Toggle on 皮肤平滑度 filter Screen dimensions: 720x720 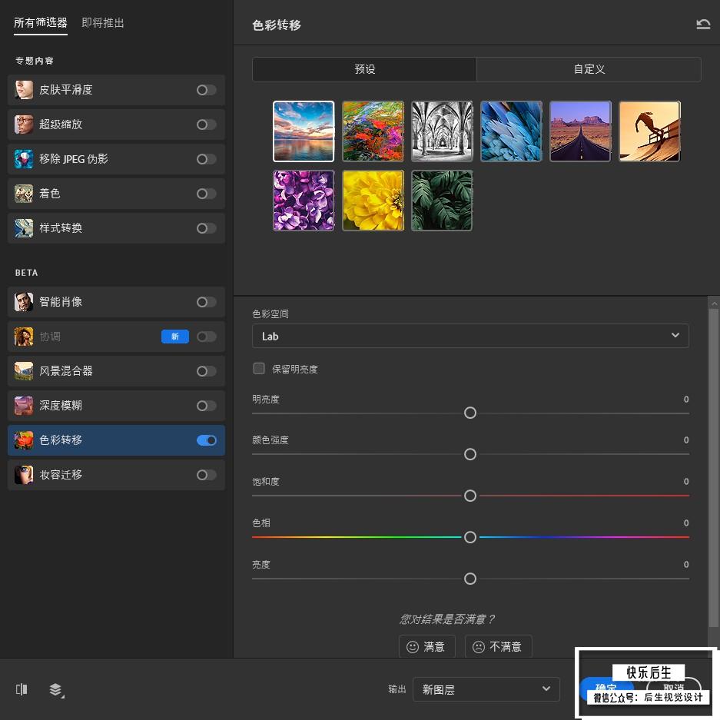(206, 90)
